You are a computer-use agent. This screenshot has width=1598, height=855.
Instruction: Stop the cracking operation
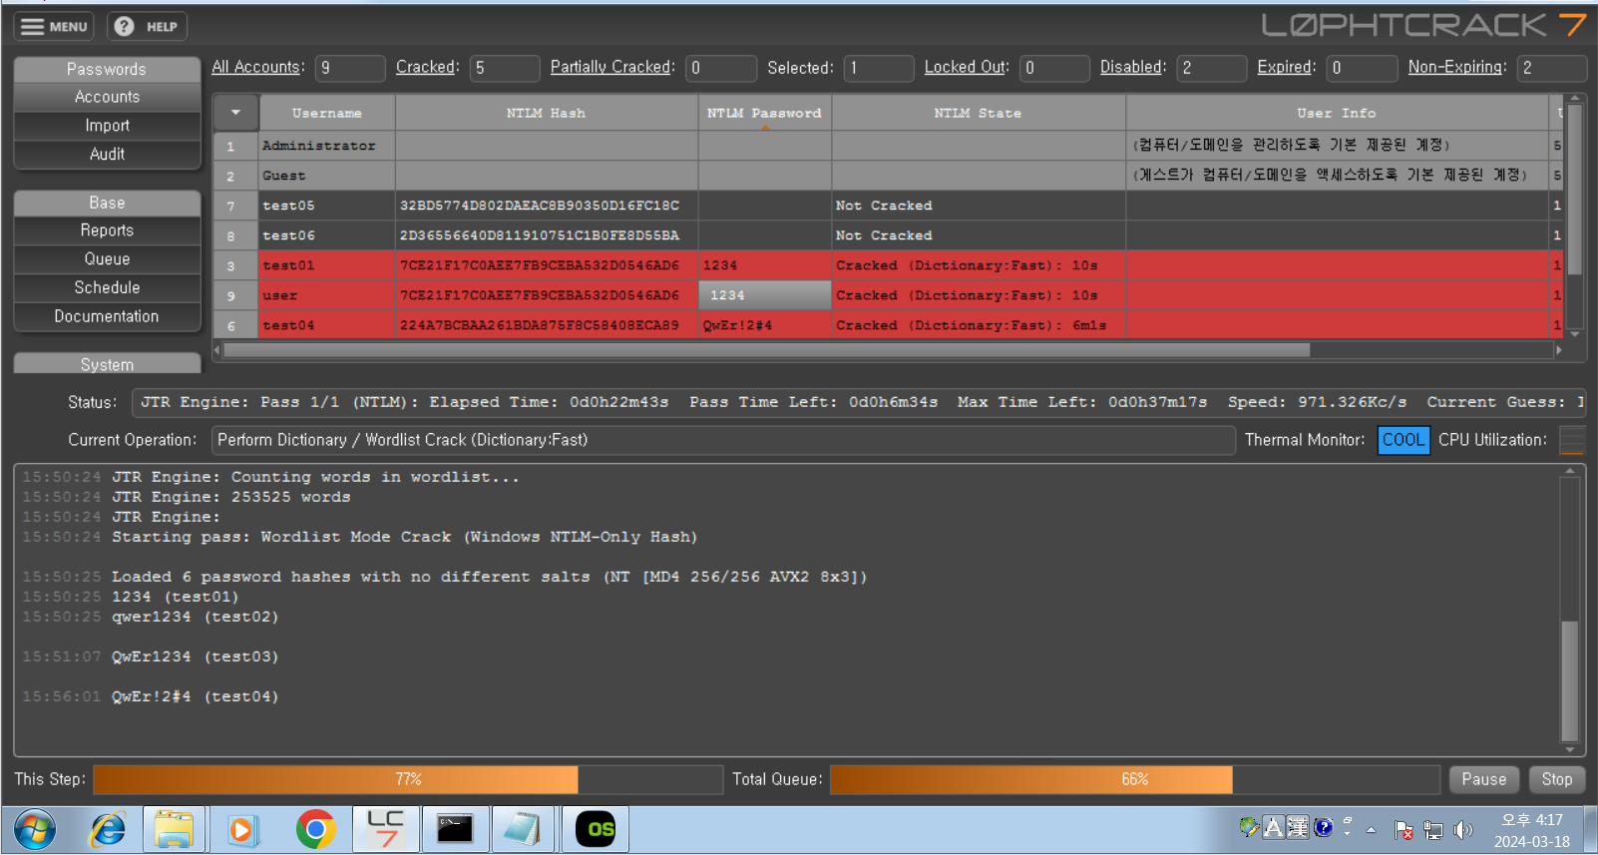[x=1556, y=779]
